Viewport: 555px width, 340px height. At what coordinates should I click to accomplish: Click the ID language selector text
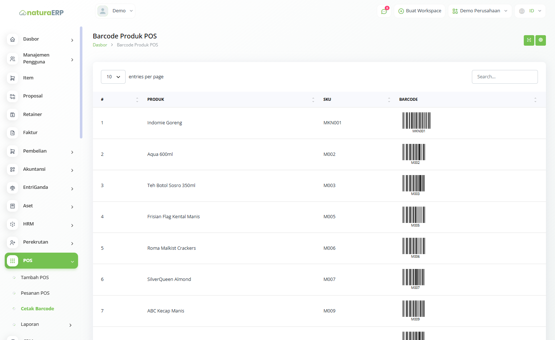click(531, 11)
